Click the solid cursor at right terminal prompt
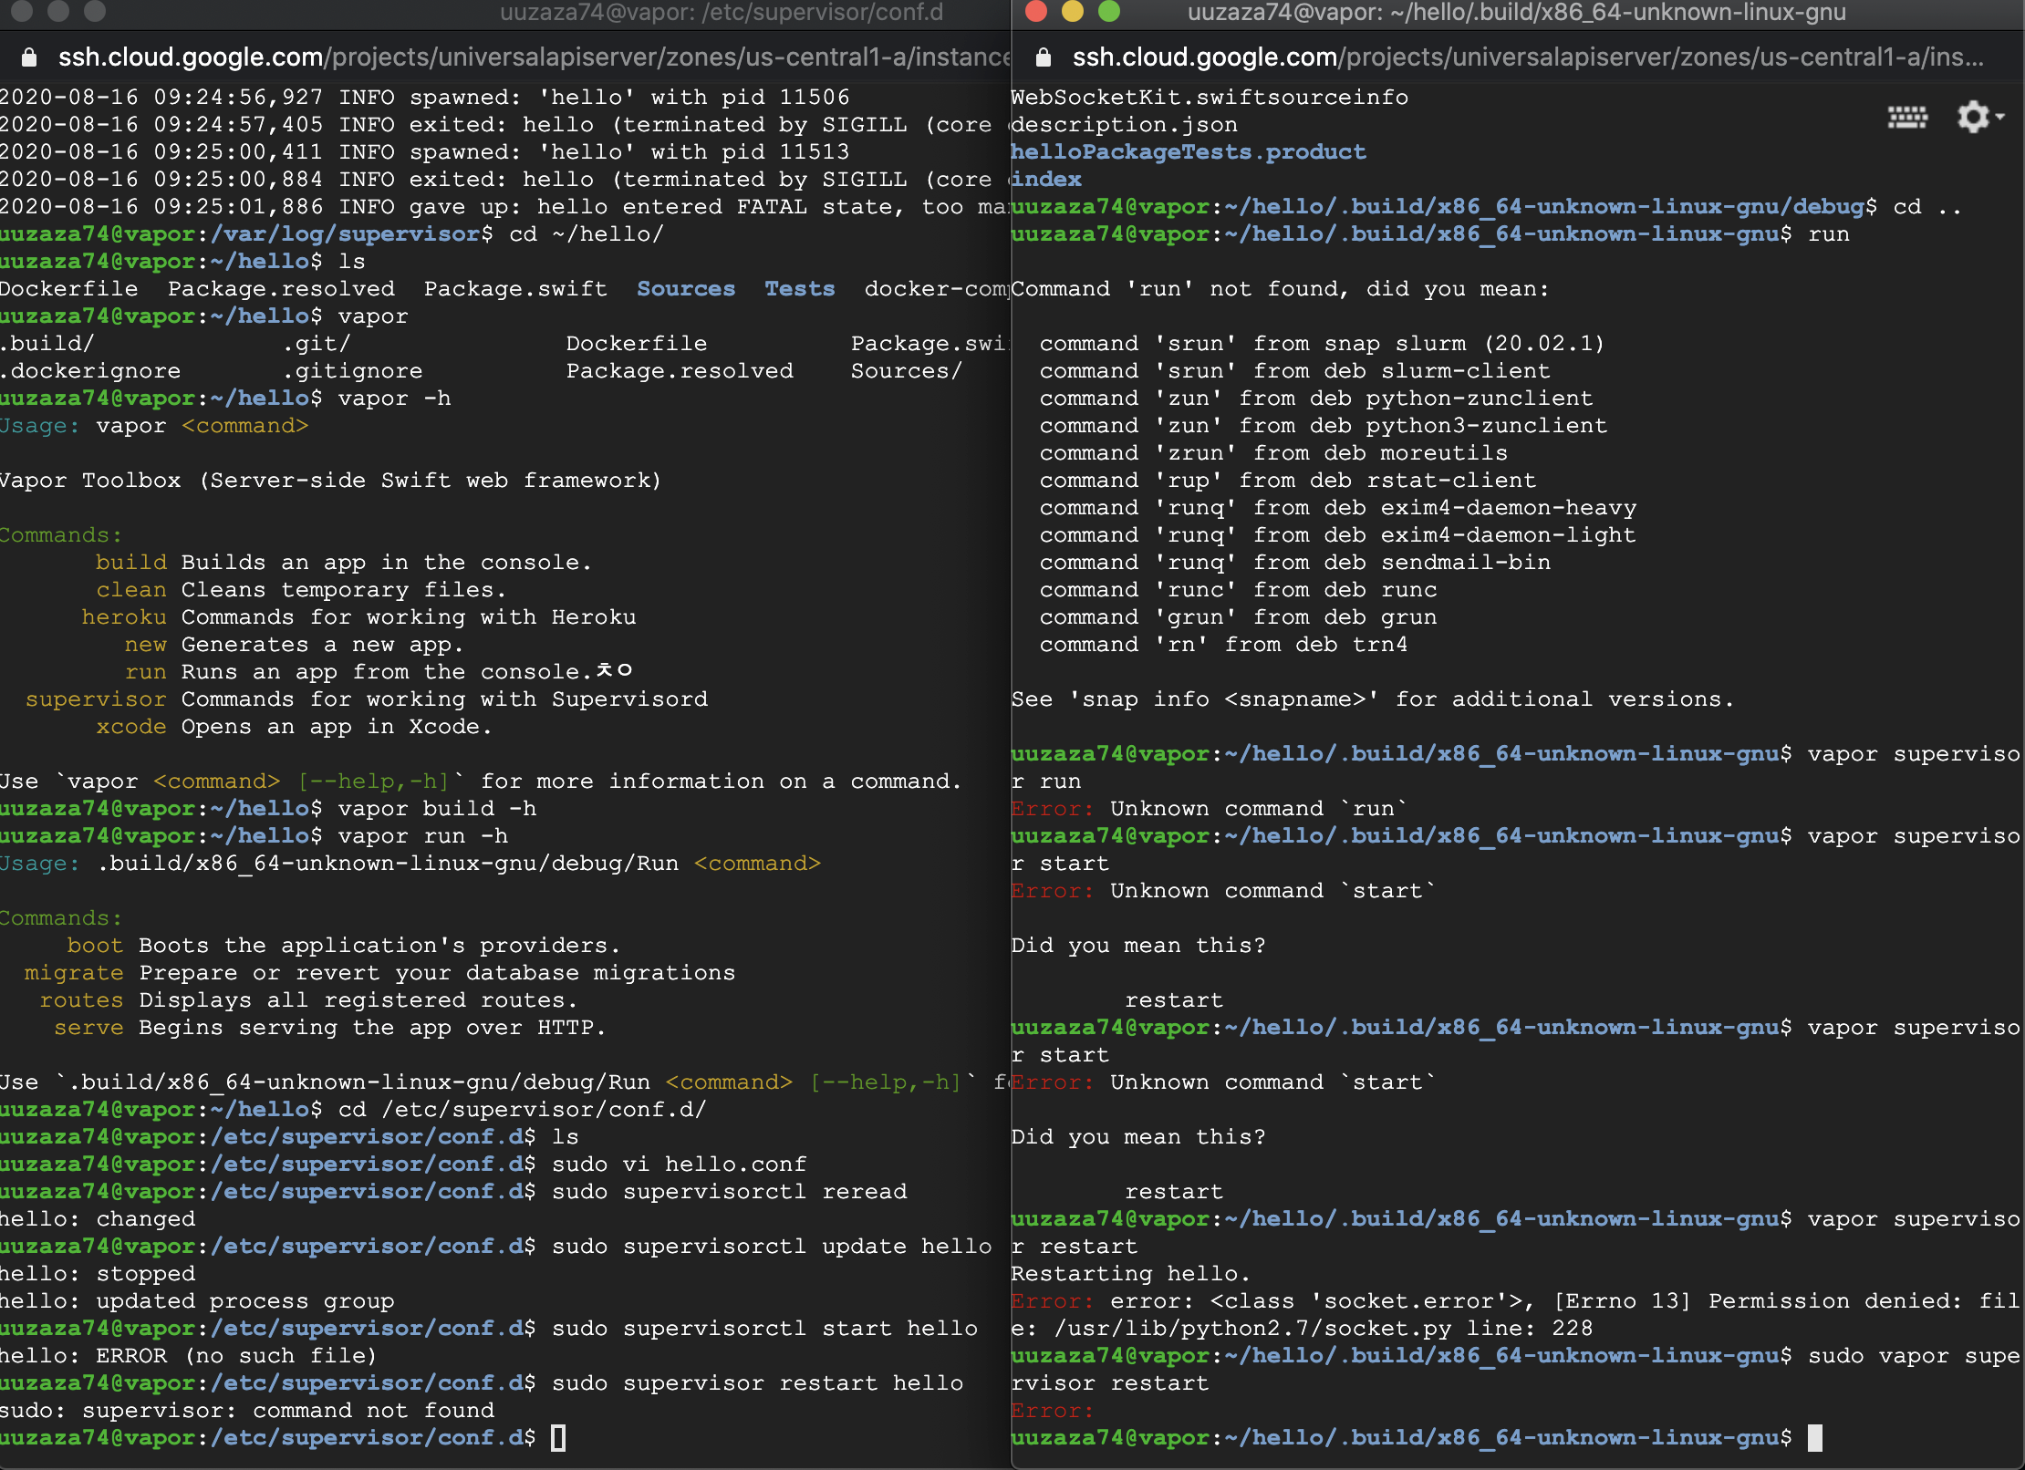The height and width of the screenshot is (1470, 2025). tap(1815, 1438)
